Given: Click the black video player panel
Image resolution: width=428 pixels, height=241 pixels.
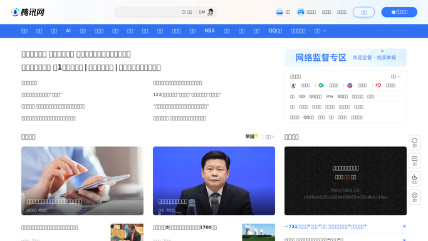Looking at the screenshot, I should pos(345,181).
